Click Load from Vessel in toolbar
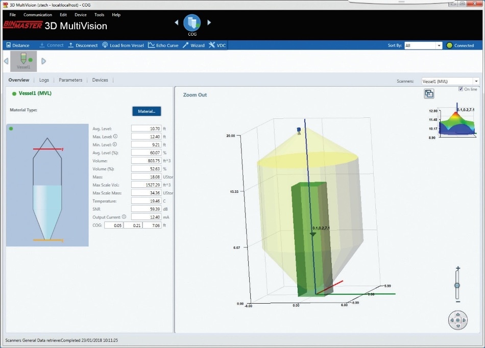This screenshot has height=348, width=485. click(x=123, y=45)
